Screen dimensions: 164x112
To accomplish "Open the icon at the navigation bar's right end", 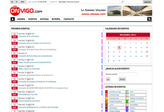I will 149,19.
